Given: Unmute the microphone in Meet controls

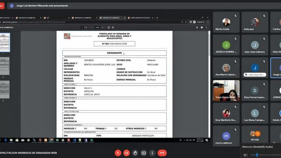Looking at the screenshot, I should (118, 153).
